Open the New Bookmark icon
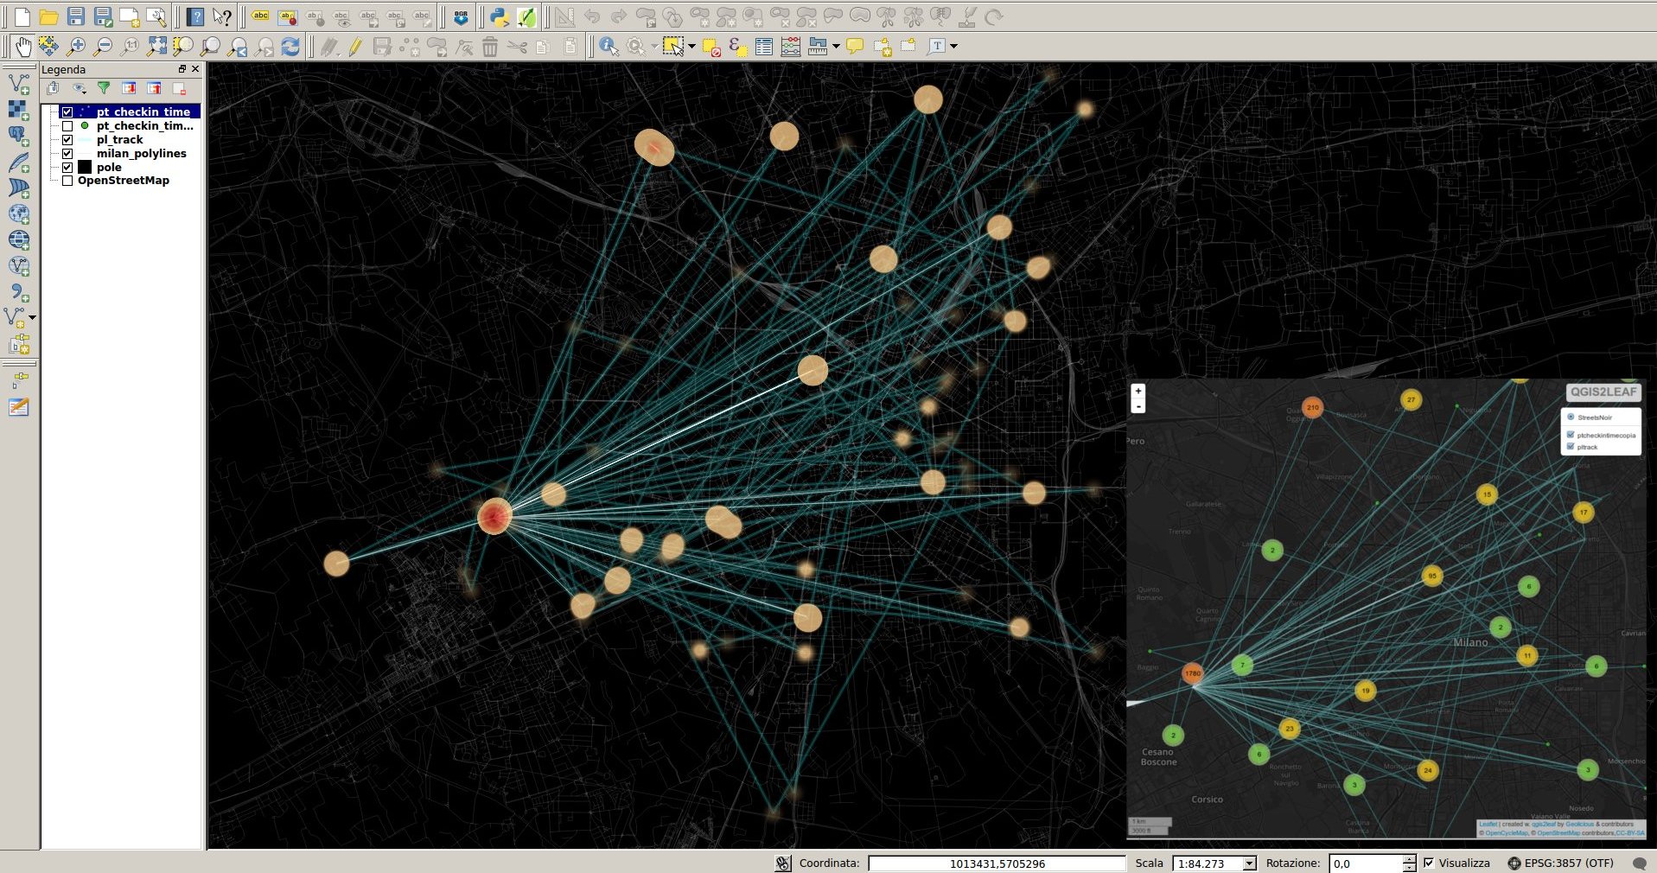 (x=883, y=46)
